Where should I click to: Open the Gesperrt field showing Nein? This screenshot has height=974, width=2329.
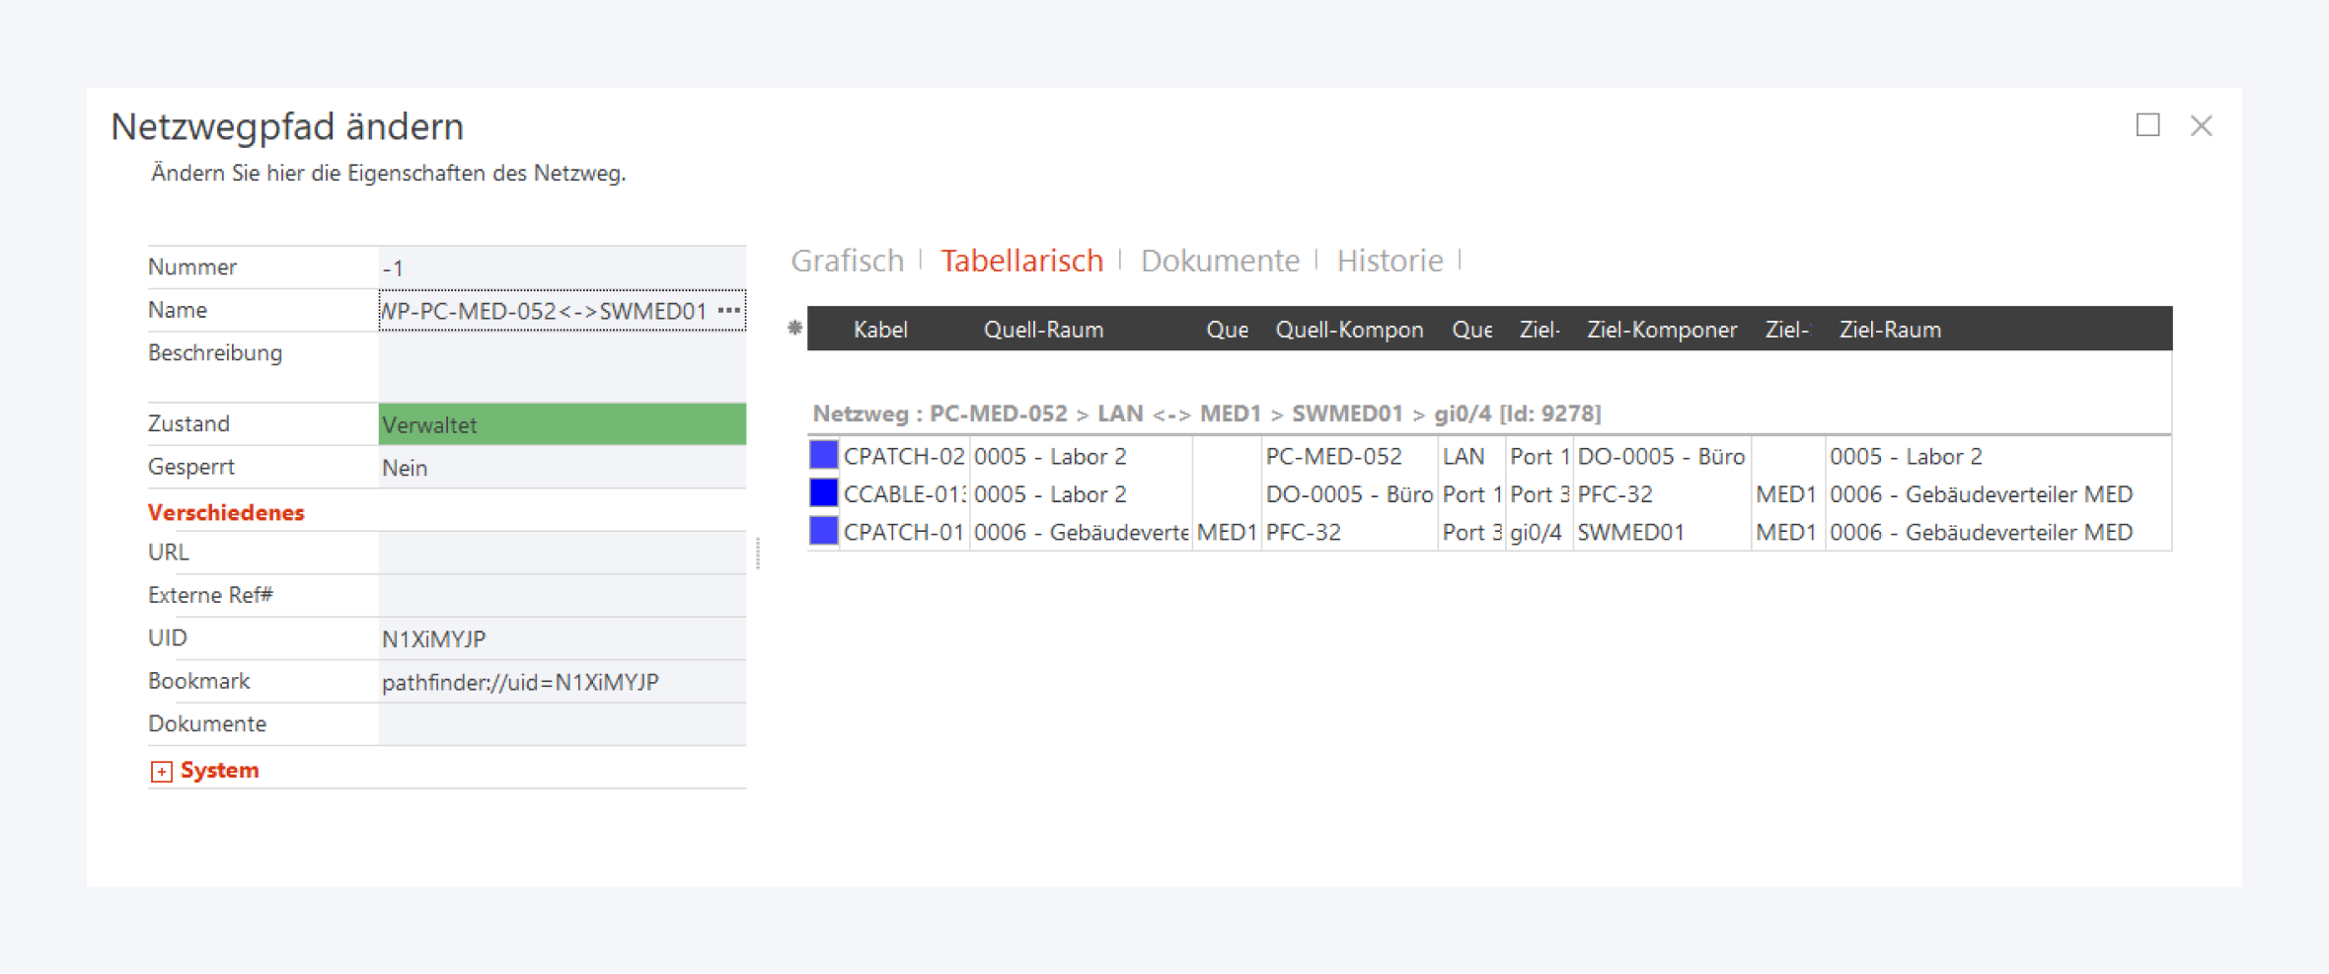pos(562,468)
